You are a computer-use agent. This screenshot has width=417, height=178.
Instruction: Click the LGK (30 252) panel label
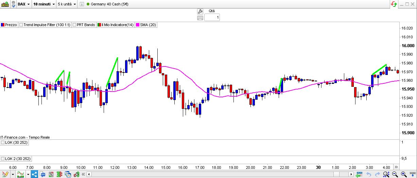point(16,142)
